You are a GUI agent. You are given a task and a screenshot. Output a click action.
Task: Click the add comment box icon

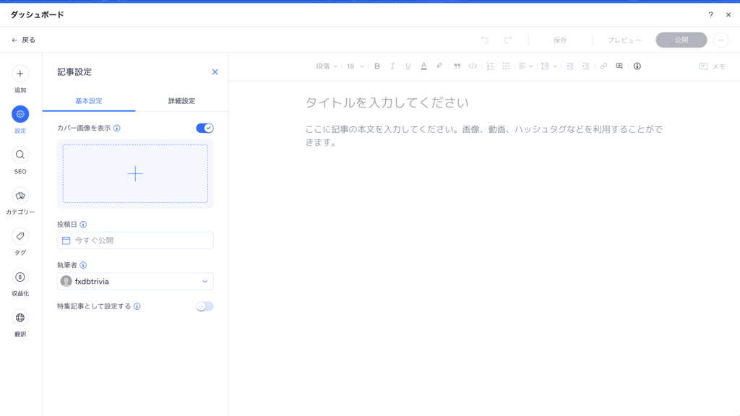click(619, 66)
